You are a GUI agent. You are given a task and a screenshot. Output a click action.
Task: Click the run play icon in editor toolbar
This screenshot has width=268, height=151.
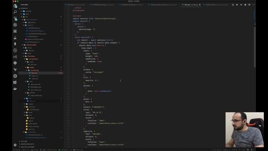click(x=237, y=5)
